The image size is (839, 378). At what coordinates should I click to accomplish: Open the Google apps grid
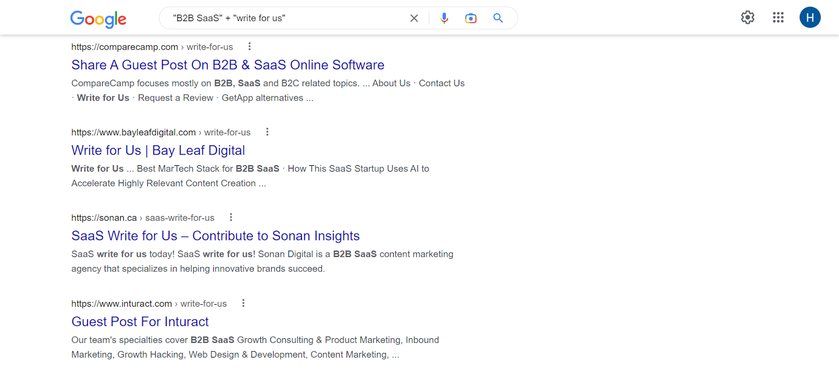778,17
